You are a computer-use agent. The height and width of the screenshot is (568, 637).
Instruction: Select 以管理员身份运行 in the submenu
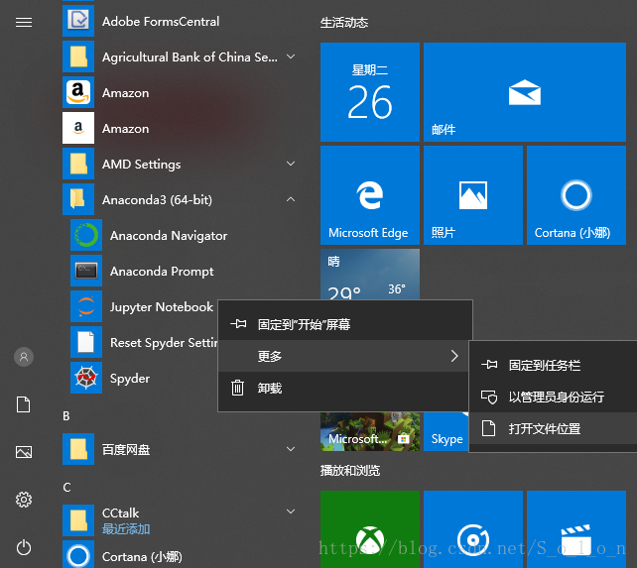click(554, 397)
